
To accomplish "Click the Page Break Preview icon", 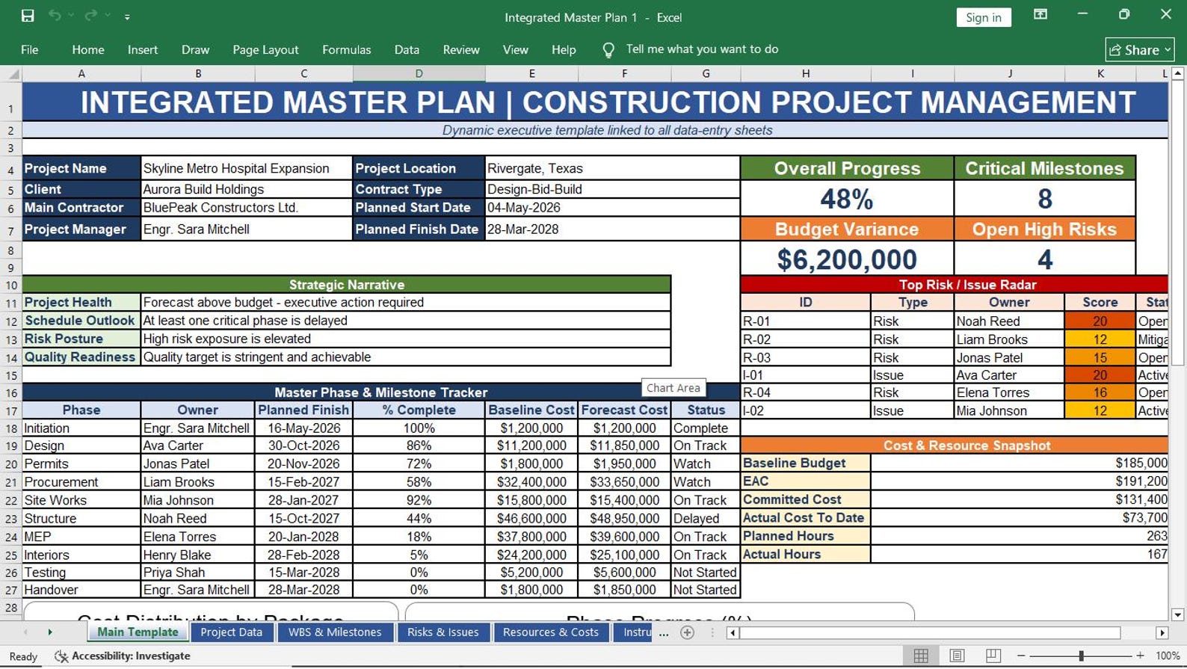I will (993, 656).
